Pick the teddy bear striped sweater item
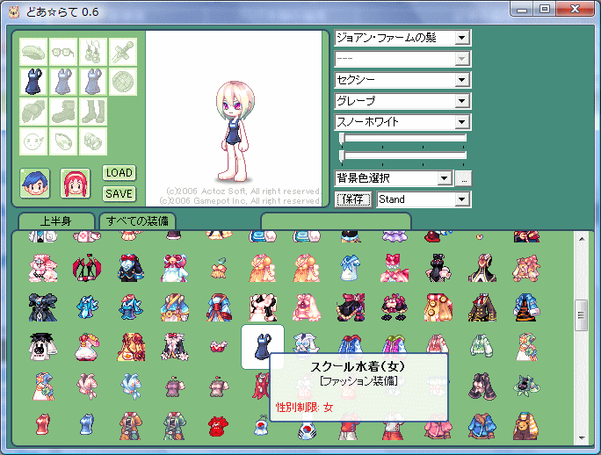 [x=525, y=426]
